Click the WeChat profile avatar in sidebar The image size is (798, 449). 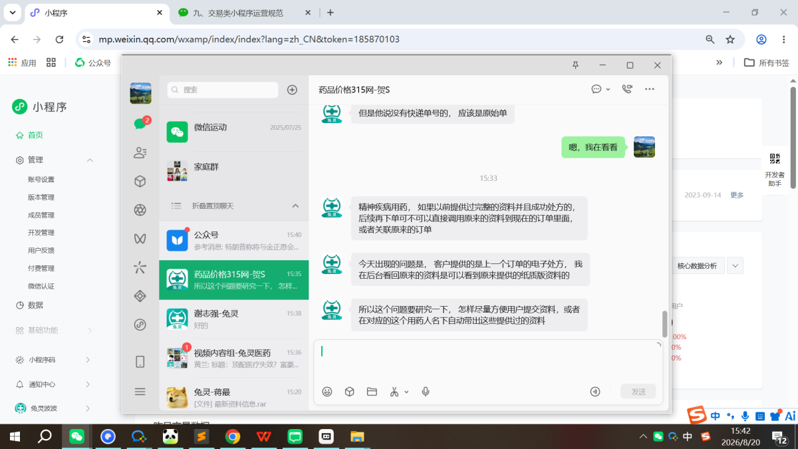pos(140,93)
